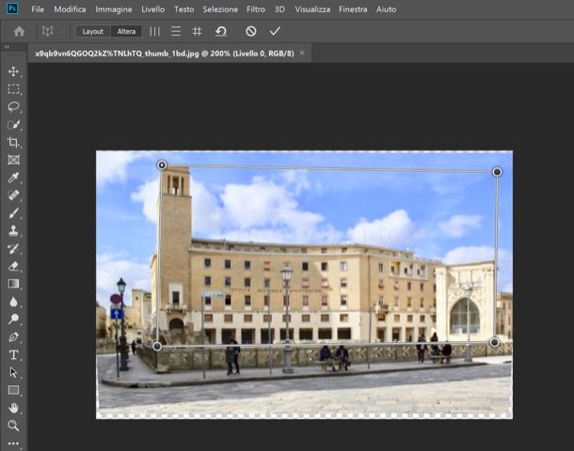The width and height of the screenshot is (574, 451).
Task: Open the Modifica menu
Action: click(x=70, y=9)
